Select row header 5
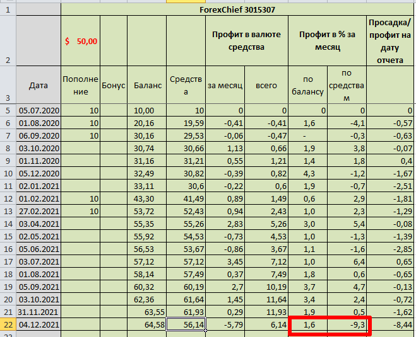416x337 pixels. click(x=8, y=110)
